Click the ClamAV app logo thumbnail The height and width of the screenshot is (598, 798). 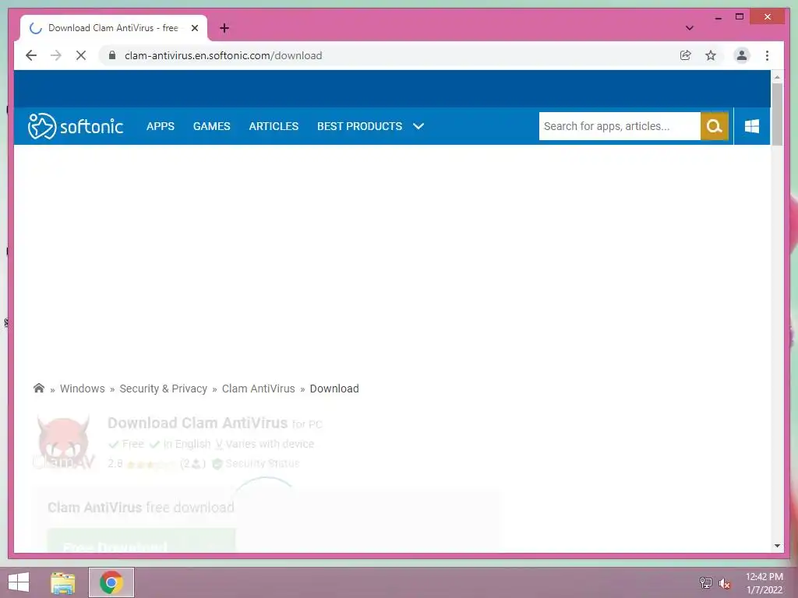coord(64,442)
